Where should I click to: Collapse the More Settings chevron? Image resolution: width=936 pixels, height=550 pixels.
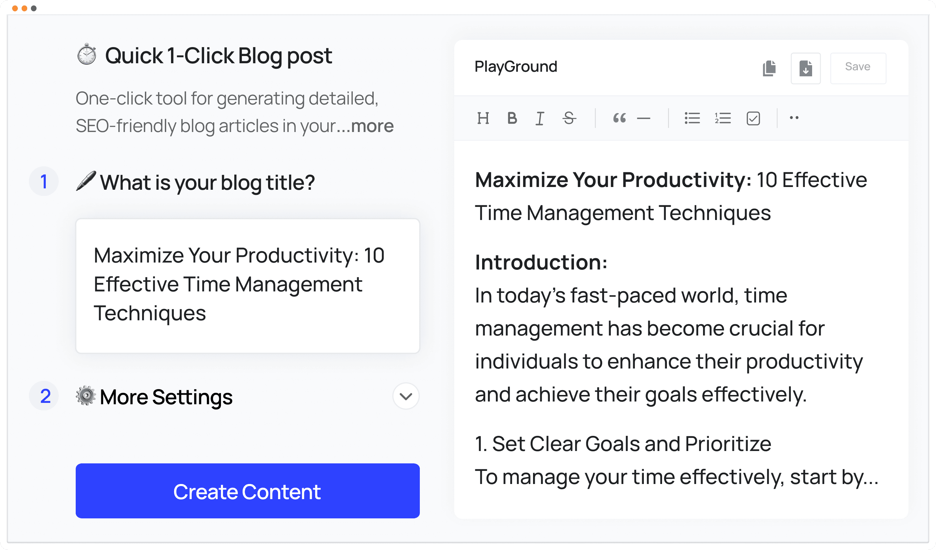click(x=406, y=396)
